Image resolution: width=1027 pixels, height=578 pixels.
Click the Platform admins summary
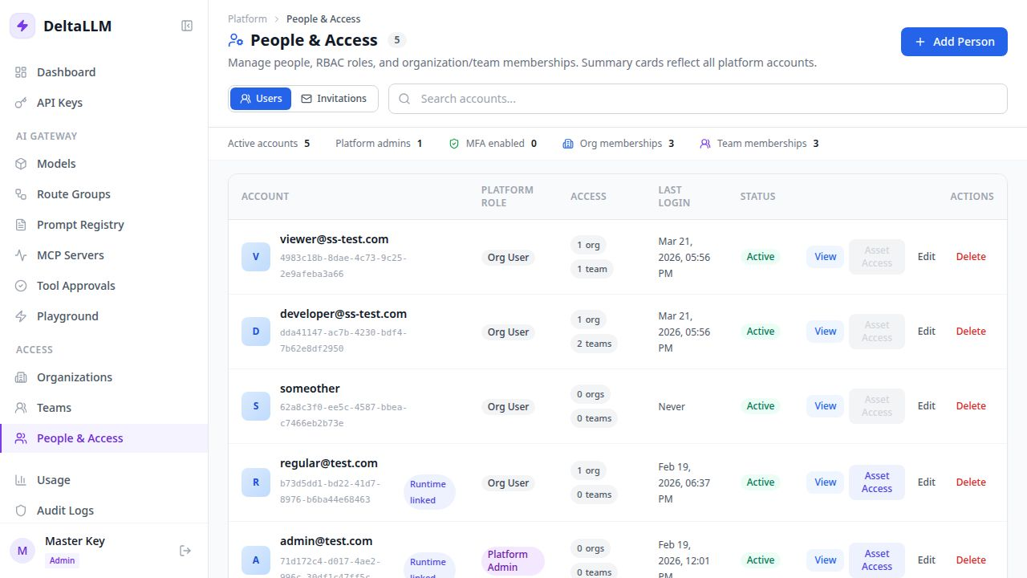pyautogui.click(x=379, y=144)
